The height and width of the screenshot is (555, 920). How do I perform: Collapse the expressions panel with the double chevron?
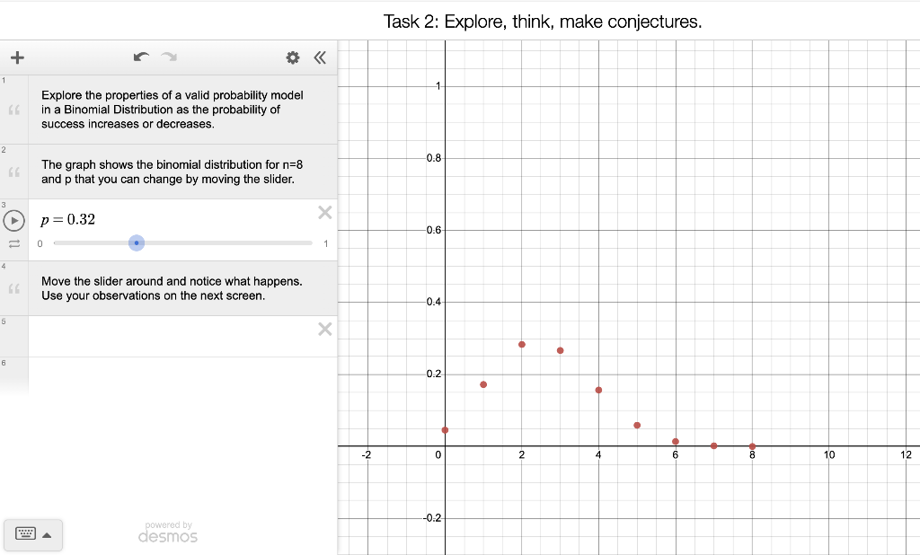[x=320, y=57]
